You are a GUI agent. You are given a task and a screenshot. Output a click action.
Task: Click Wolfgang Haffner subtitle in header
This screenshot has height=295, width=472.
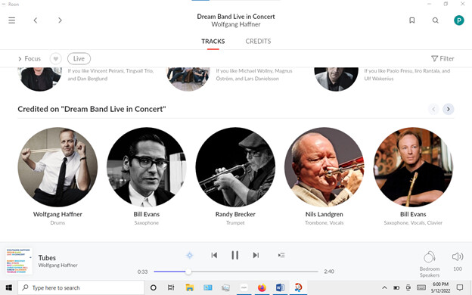click(236, 24)
